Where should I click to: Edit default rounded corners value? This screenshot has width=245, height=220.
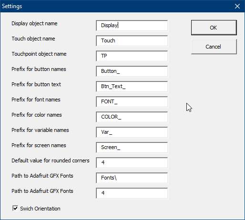pyautogui.click(x=132, y=162)
